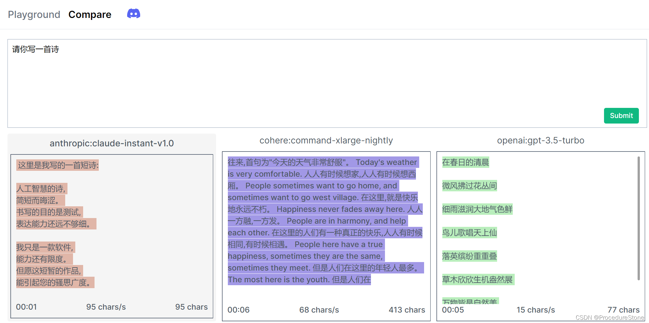Click the text The most here is the youth
The width and height of the screenshot is (649, 323).
coord(279,280)
